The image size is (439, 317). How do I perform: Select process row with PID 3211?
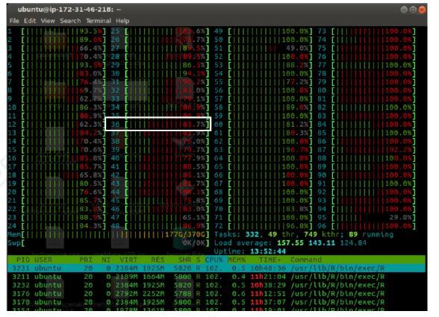click(x=217, y=277)
